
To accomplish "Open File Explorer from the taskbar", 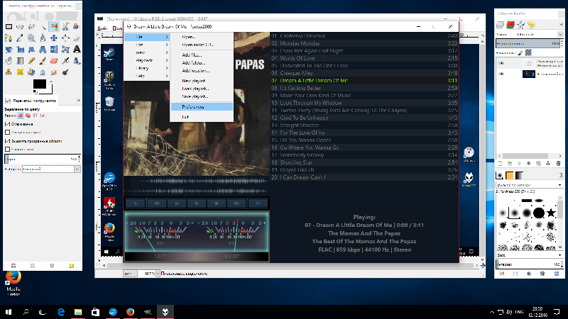I will (x=78, y=312).
